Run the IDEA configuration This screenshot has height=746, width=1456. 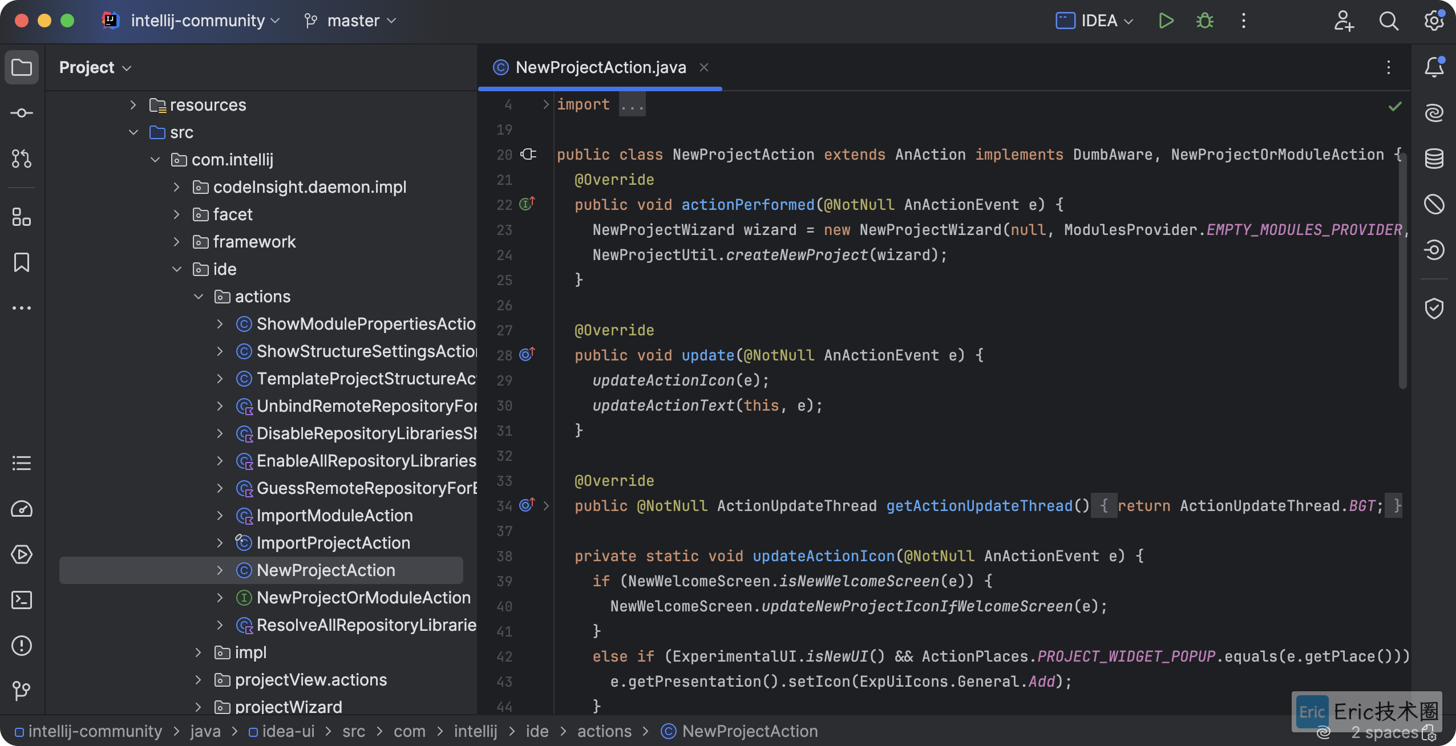coord(1166,21)
